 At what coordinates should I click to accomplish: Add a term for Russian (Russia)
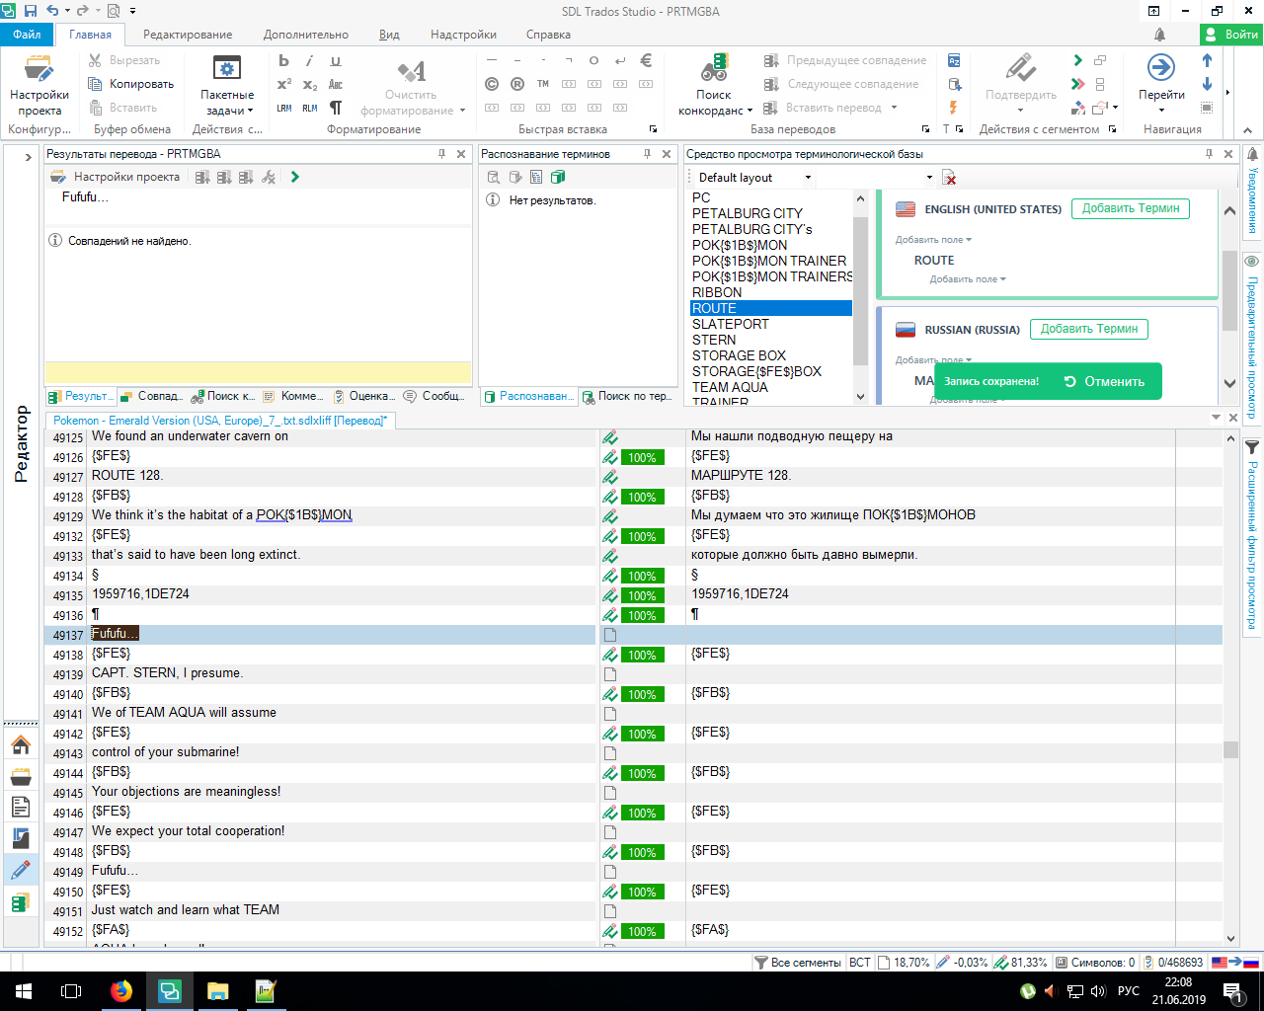coord(1089,329)
